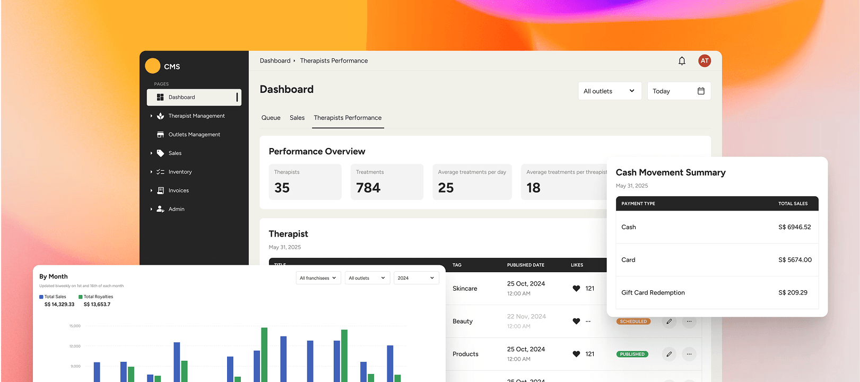The width and height of the screenshot is (860, 382).
Task: Click the Inventory checklist icon
Action: 160,172
